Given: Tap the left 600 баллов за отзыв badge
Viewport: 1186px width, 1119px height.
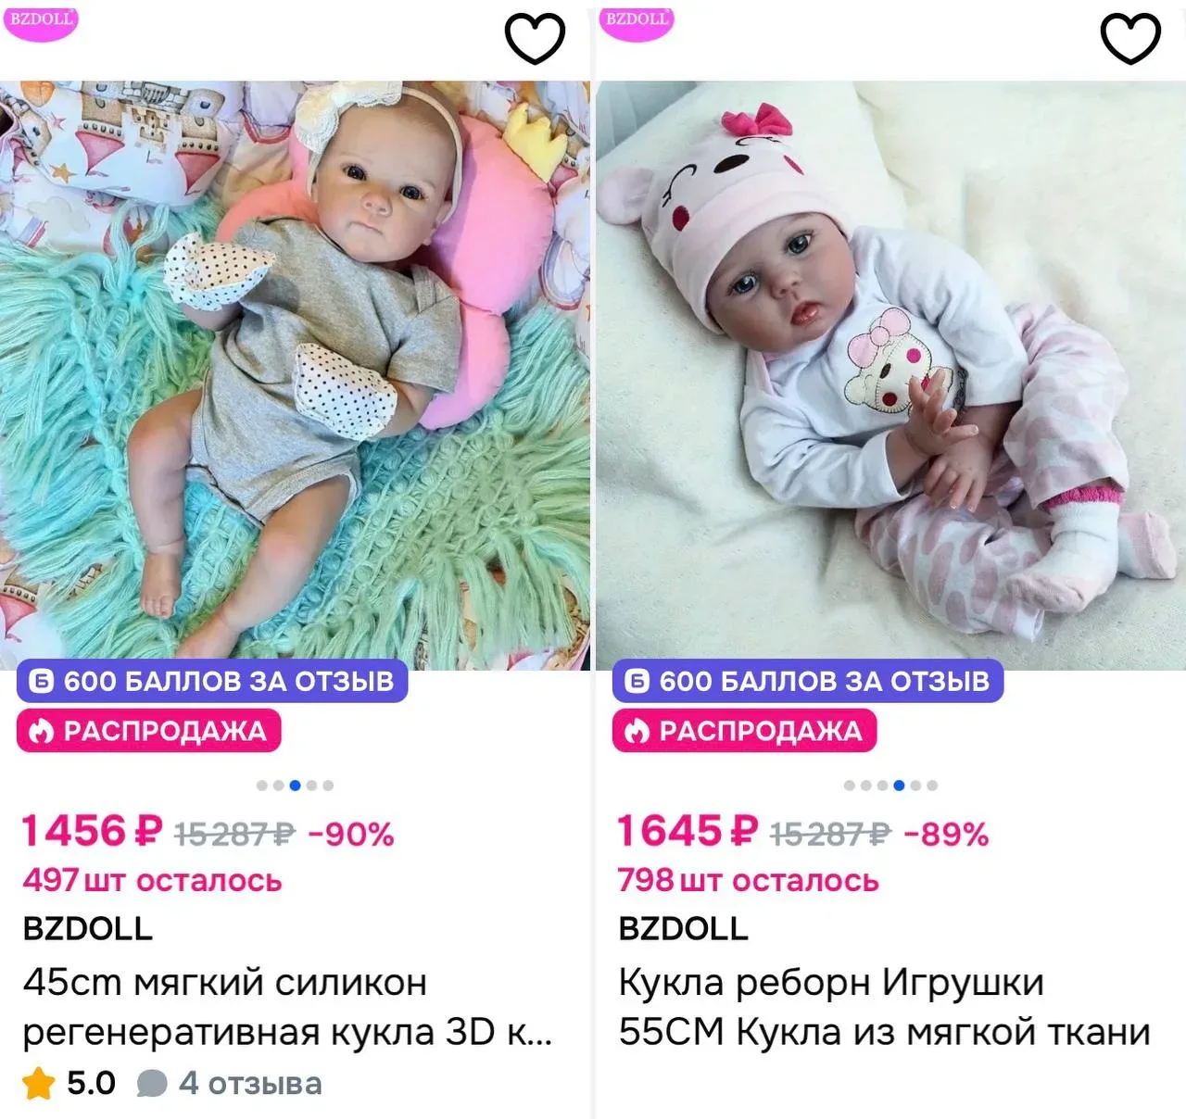Looking at the screenshot, I should [212, 681].
